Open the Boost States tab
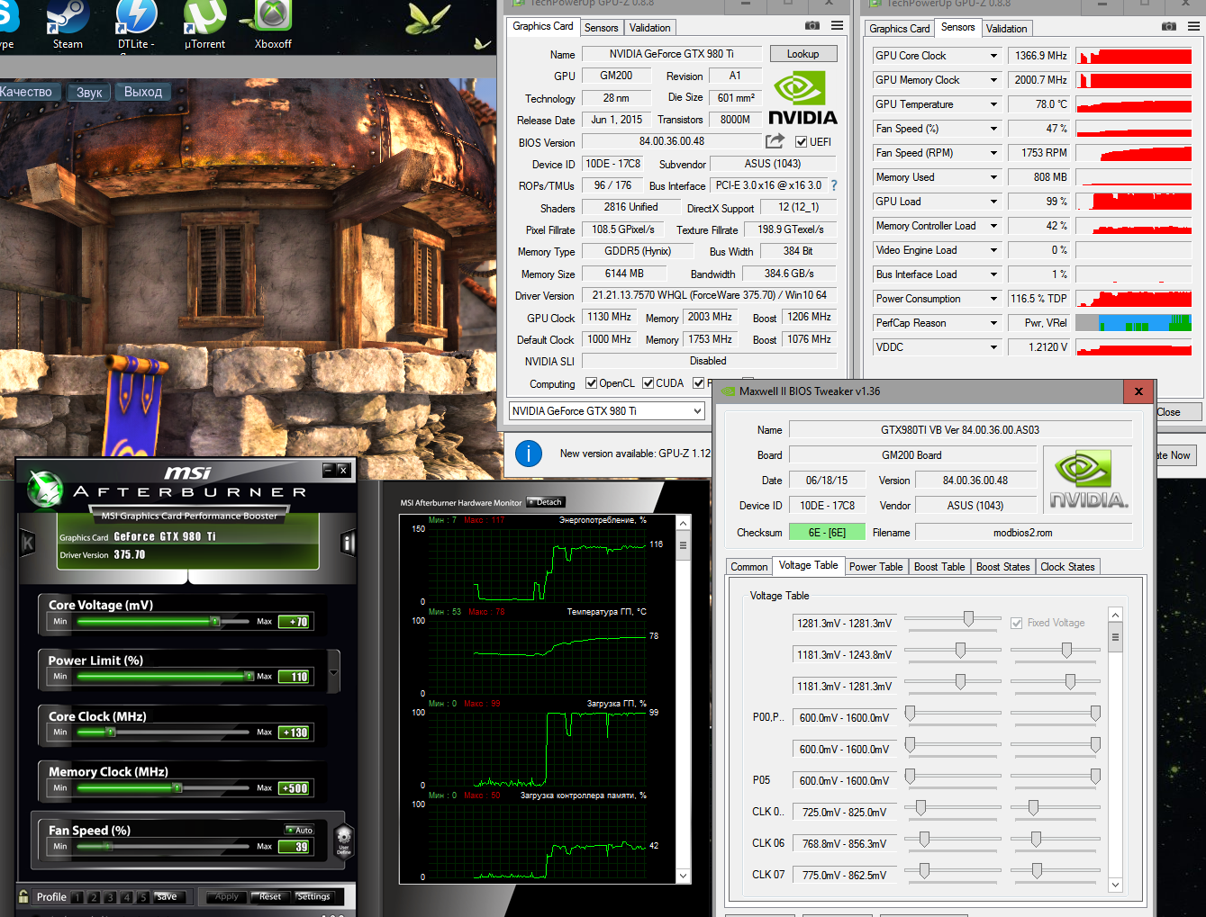This screenshot has width=1206, height=917. tap(1002, 567)
